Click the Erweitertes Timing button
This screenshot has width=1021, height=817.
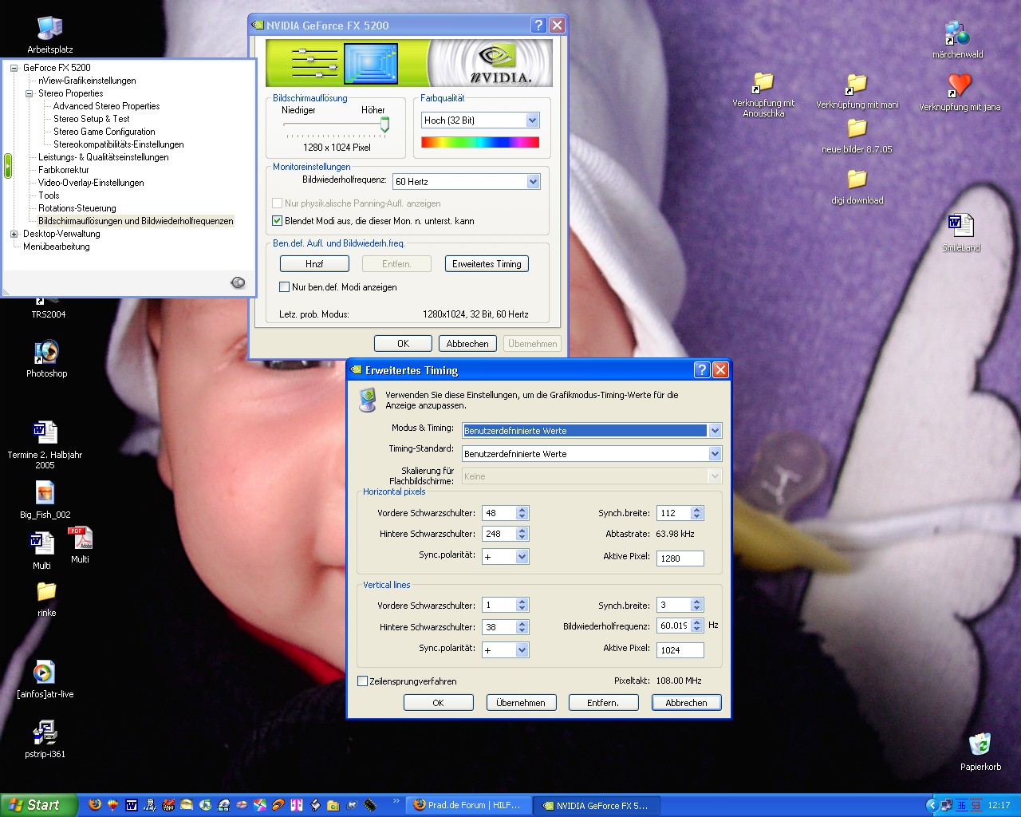[487, 264]
